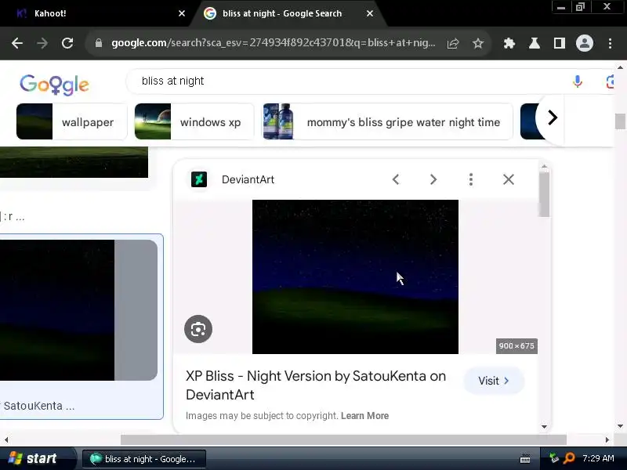
Task: Click preview panel scrollbar thumb
Action: click(544, 194)
